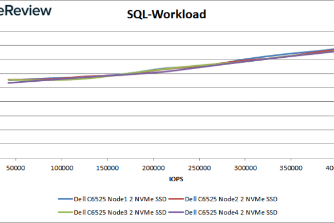Click the IOPS axis label
The height and width of the screenshot is (223, 334).
[176, 179]
